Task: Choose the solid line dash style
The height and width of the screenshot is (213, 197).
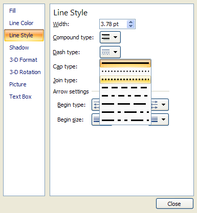Action: (125, 63)
